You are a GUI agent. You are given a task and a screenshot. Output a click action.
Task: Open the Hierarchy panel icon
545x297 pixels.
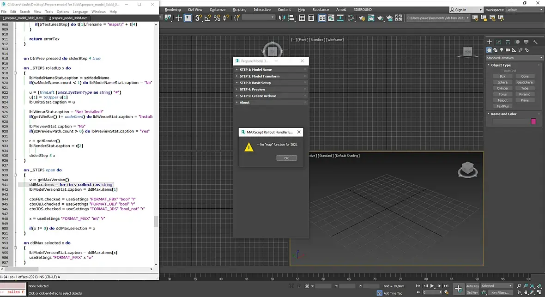tap(508, 42)
